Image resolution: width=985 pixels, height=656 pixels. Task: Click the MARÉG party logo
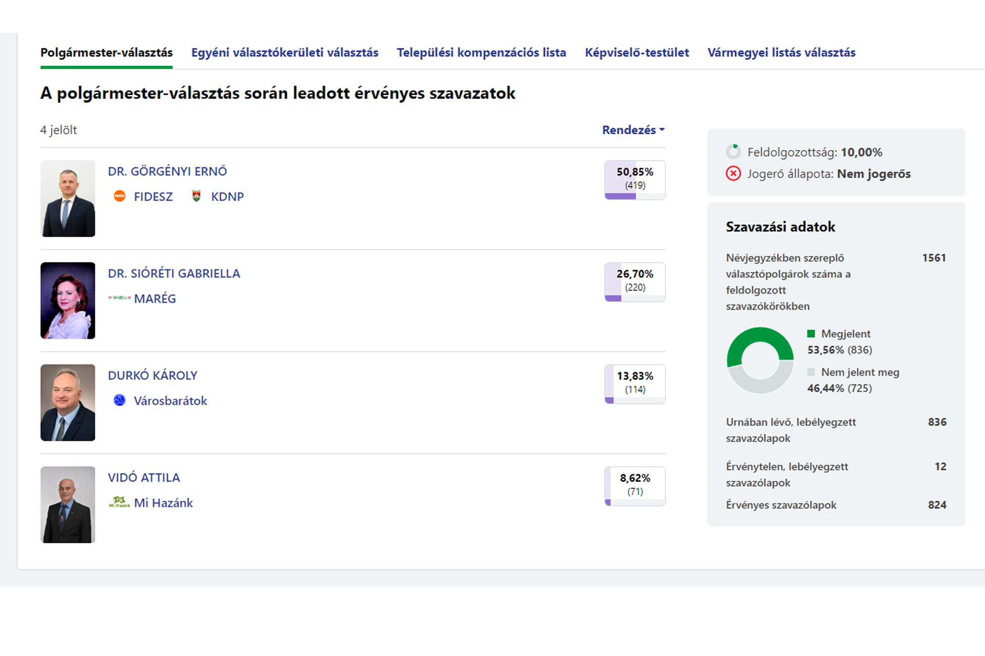120,298
